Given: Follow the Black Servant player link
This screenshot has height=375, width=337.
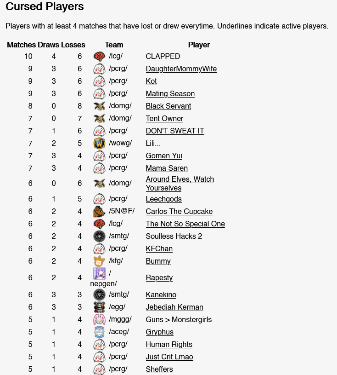Looking at the screenshot, I should point(168,106).
